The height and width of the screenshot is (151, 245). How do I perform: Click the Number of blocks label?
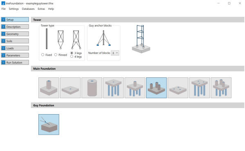pos(99,53)
